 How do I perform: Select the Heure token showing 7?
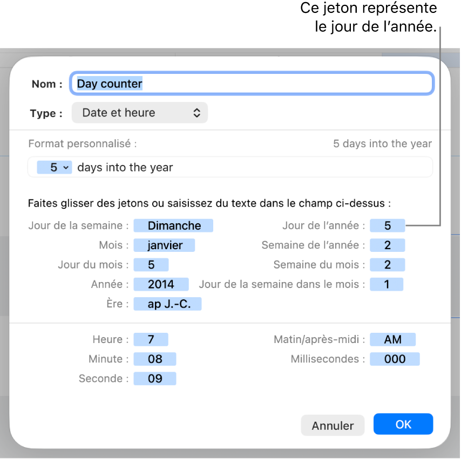[x=151, y=339]
